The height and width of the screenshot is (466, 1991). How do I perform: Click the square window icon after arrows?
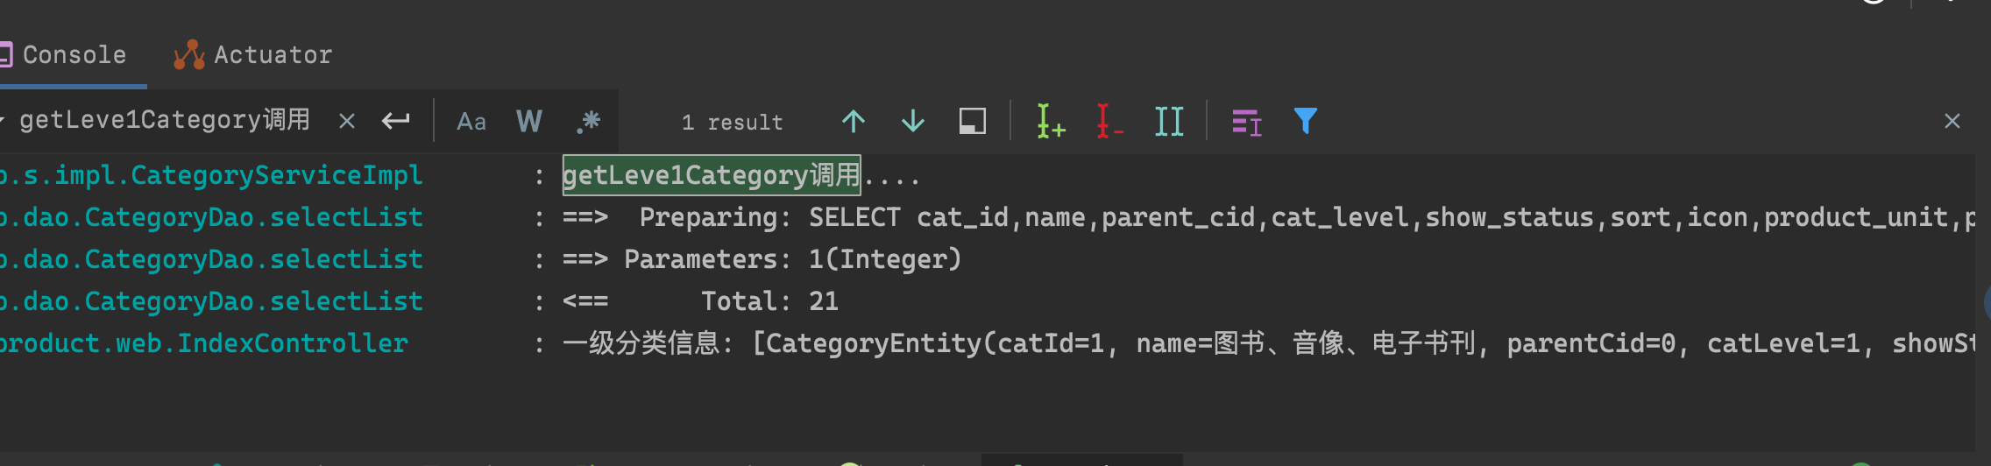[973, 121]
